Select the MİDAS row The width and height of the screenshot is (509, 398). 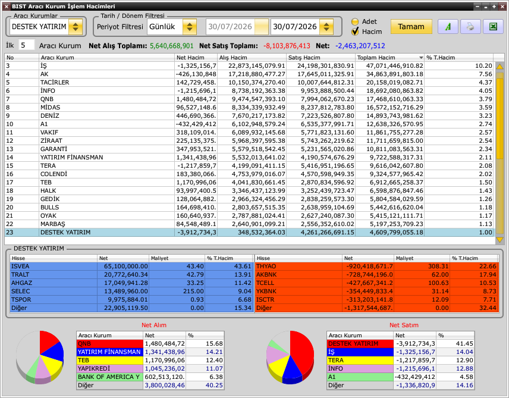[x=249, y=107]
